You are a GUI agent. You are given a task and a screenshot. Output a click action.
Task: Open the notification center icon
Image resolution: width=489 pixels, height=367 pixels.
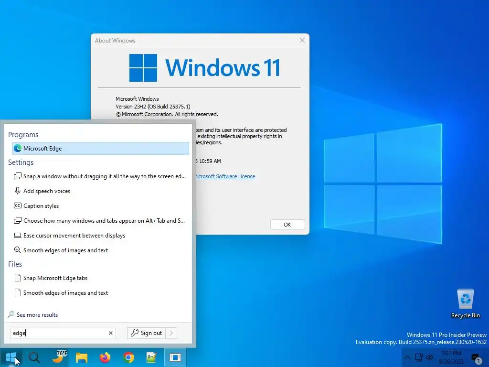point(476,358)
